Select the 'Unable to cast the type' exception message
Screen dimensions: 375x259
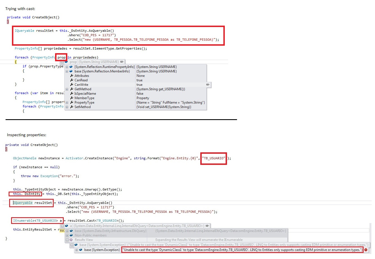click(242, 250)
